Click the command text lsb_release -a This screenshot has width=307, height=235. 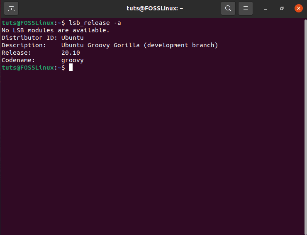coord(95,23)
